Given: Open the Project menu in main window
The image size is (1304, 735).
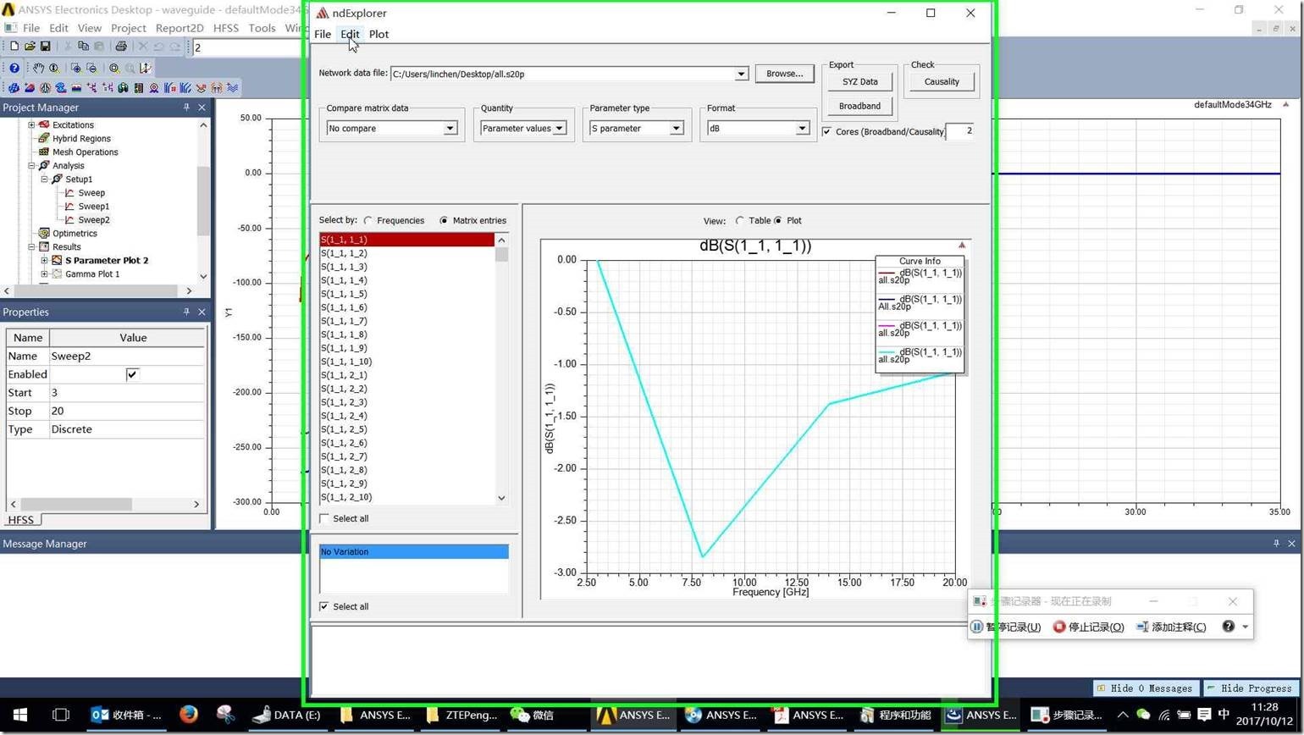Looking at the screenshot, I should [129, 28].
